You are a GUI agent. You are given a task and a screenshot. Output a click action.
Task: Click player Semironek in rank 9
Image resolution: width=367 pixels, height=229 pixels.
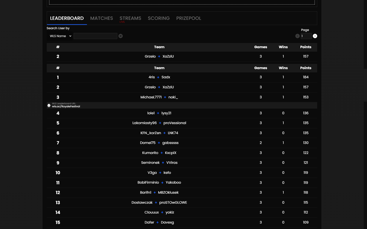tap(150, 163)
